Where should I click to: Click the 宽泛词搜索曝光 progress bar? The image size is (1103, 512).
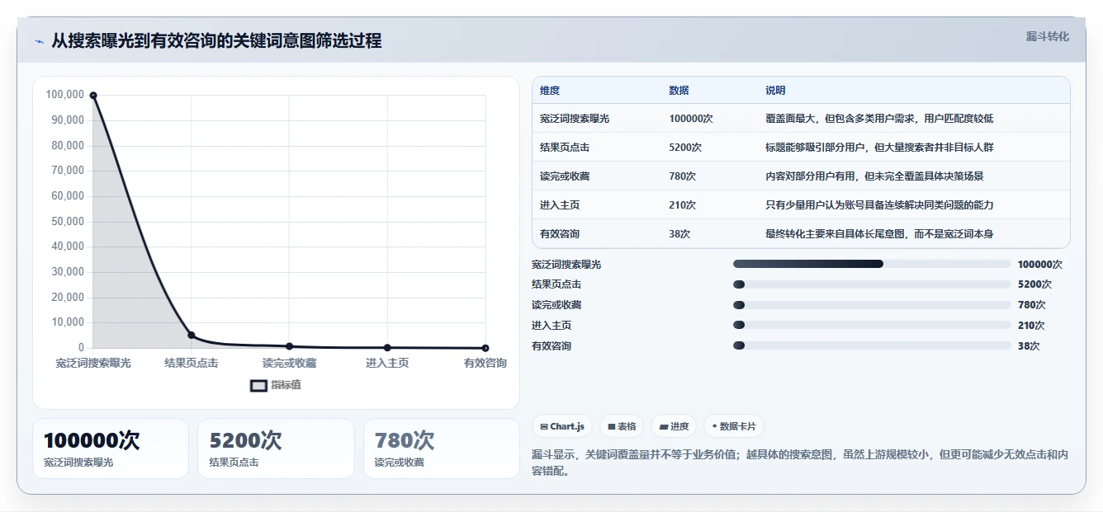pyautogui.click(x=872, y=264)
